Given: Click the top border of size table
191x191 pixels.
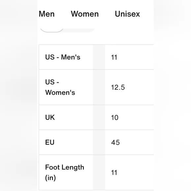Looking at the screenshot, I should point(96,45).
